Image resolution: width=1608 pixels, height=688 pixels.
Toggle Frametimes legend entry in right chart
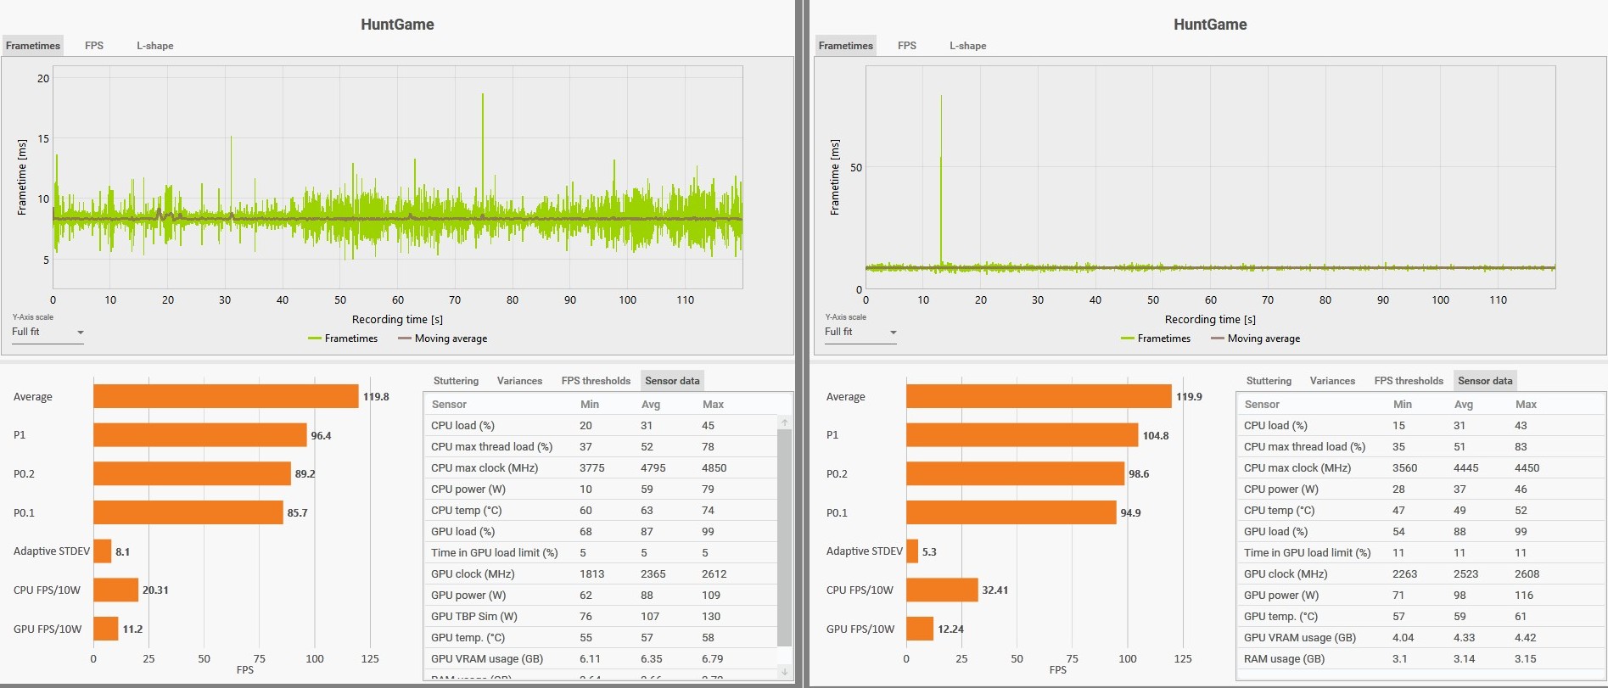click(x=1156, y=338)
